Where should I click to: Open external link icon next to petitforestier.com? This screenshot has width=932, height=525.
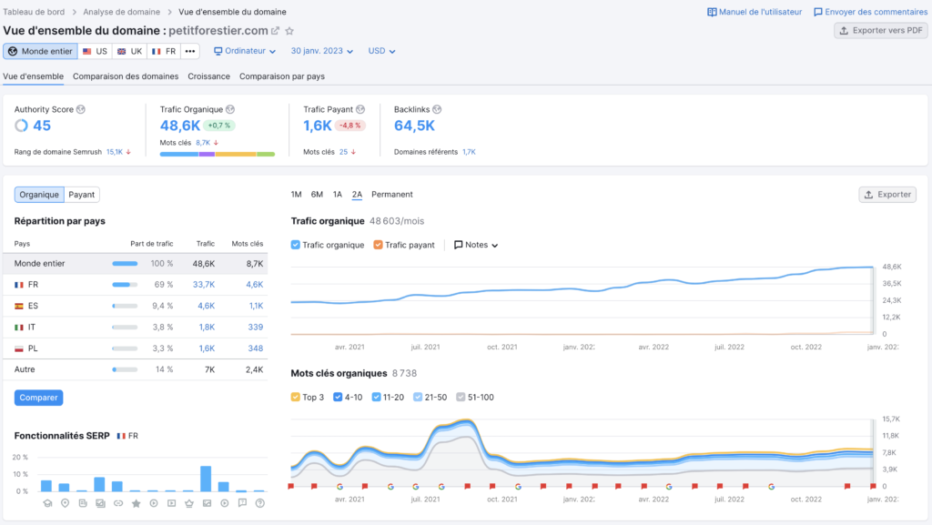(275, 31)
